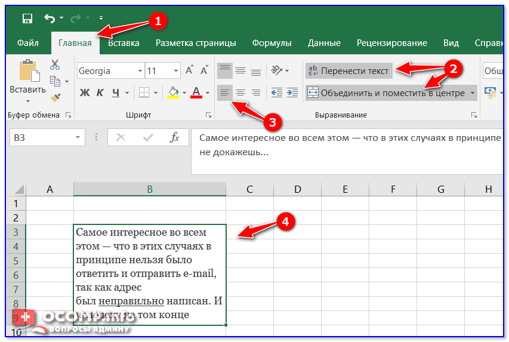Decrease font size with smaller A icon
This screenshot has width=509, height=342.
click(x=204, y=70)
